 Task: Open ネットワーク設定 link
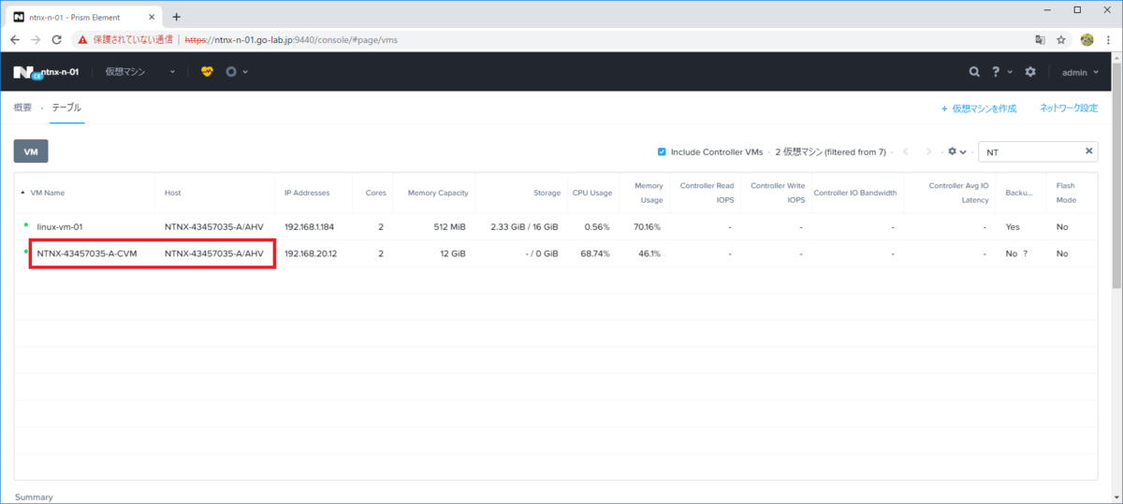click(1069, 108)
